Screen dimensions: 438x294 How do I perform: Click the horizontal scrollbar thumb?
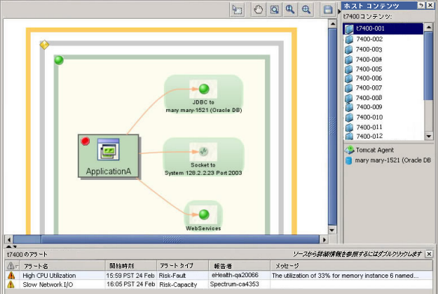(x=180, y=239)
